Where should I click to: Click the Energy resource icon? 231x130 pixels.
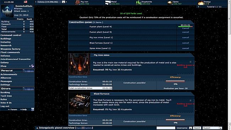[200, 2]
